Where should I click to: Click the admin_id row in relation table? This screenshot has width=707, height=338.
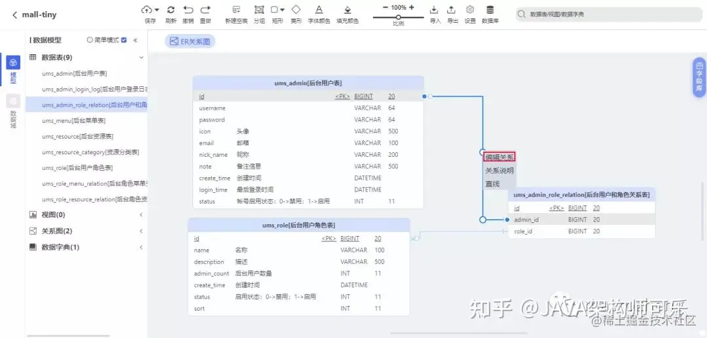tap(582, 220)
